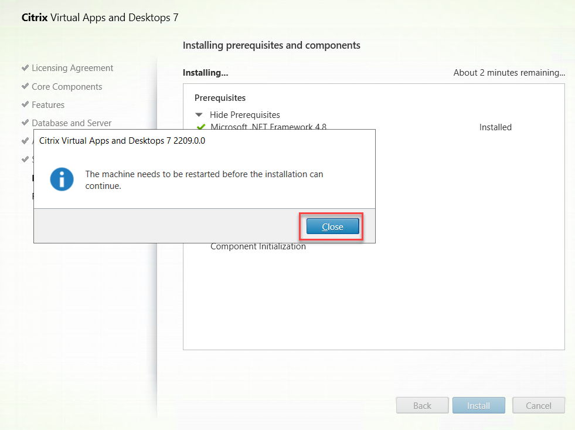Click the green checkmark beside .NET Framework 4.8
575x430 pixels.
(x=200, y=127)
